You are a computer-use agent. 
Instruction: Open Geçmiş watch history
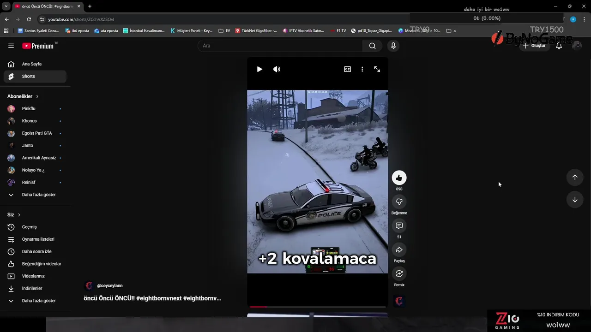point(35,227)
